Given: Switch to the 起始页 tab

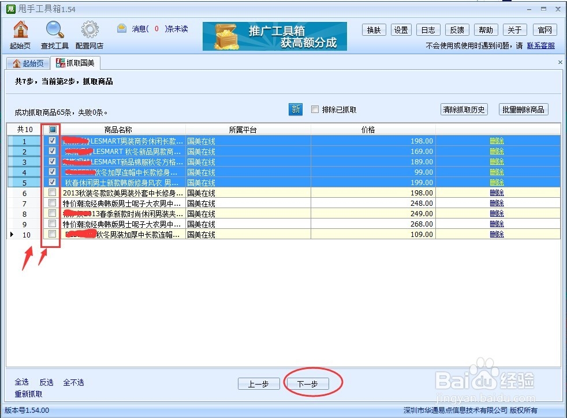Looking at the screenshot, I should point(28,63).
